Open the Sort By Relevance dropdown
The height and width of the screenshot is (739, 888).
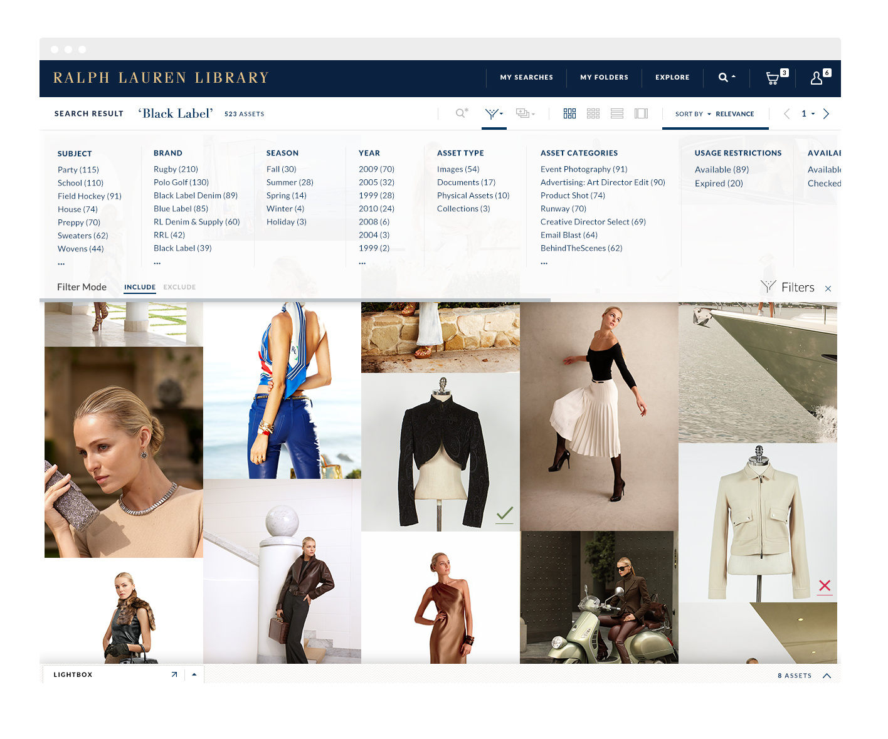point(715,114)
